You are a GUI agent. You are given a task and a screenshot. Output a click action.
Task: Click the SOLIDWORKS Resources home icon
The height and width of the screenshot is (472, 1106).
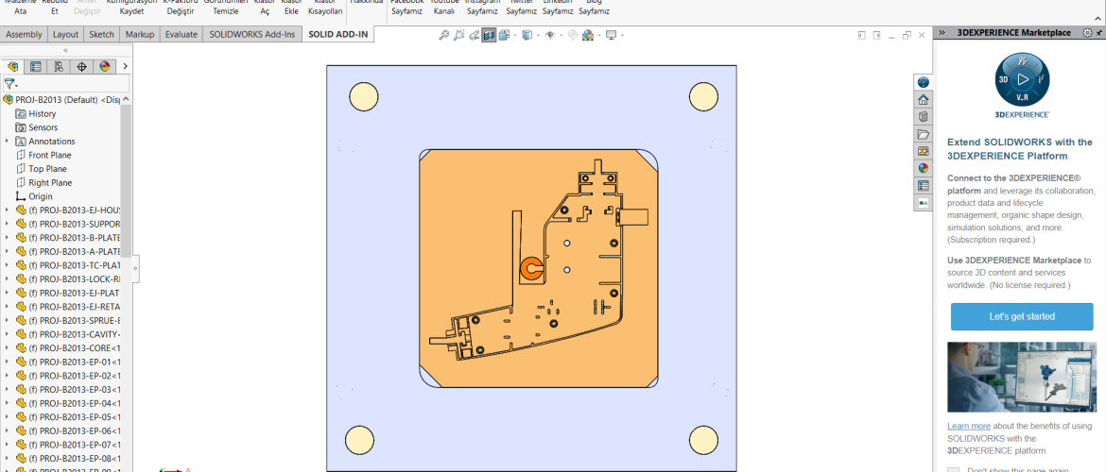(924, 100)
